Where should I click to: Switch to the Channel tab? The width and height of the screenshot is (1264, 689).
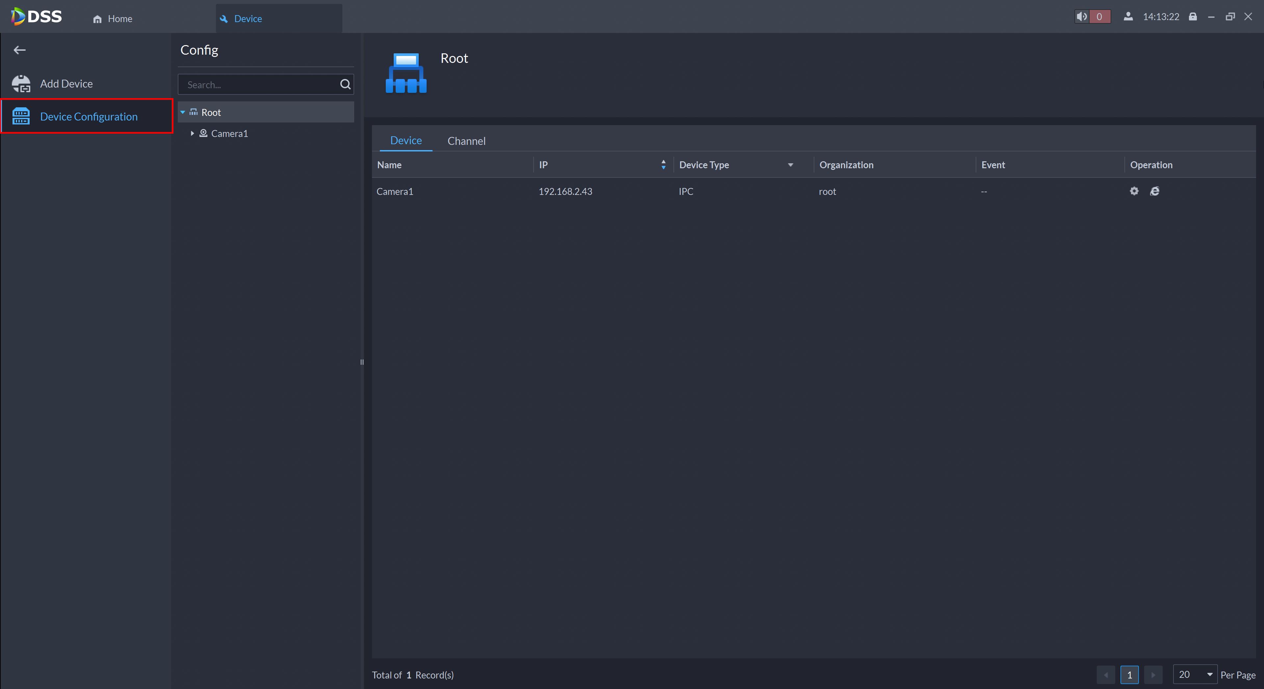click(466, 141)
